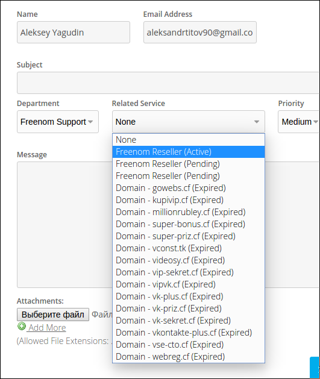Screen dimensions: 320x379
Task: Select the first Freenom Reseller (Pending) option
Action: tap(189, 164)
